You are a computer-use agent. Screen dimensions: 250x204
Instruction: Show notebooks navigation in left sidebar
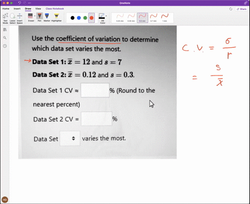coord(5,30)
